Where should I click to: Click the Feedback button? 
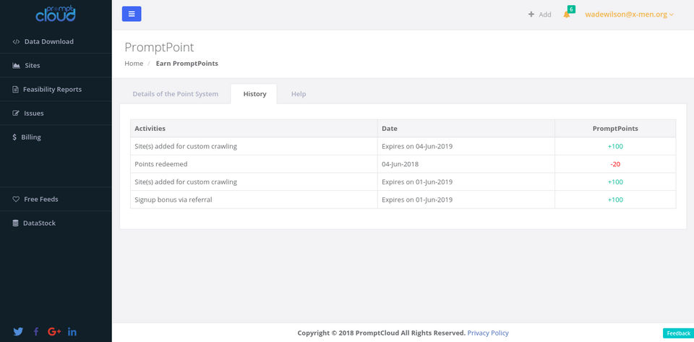coord(678,333)
